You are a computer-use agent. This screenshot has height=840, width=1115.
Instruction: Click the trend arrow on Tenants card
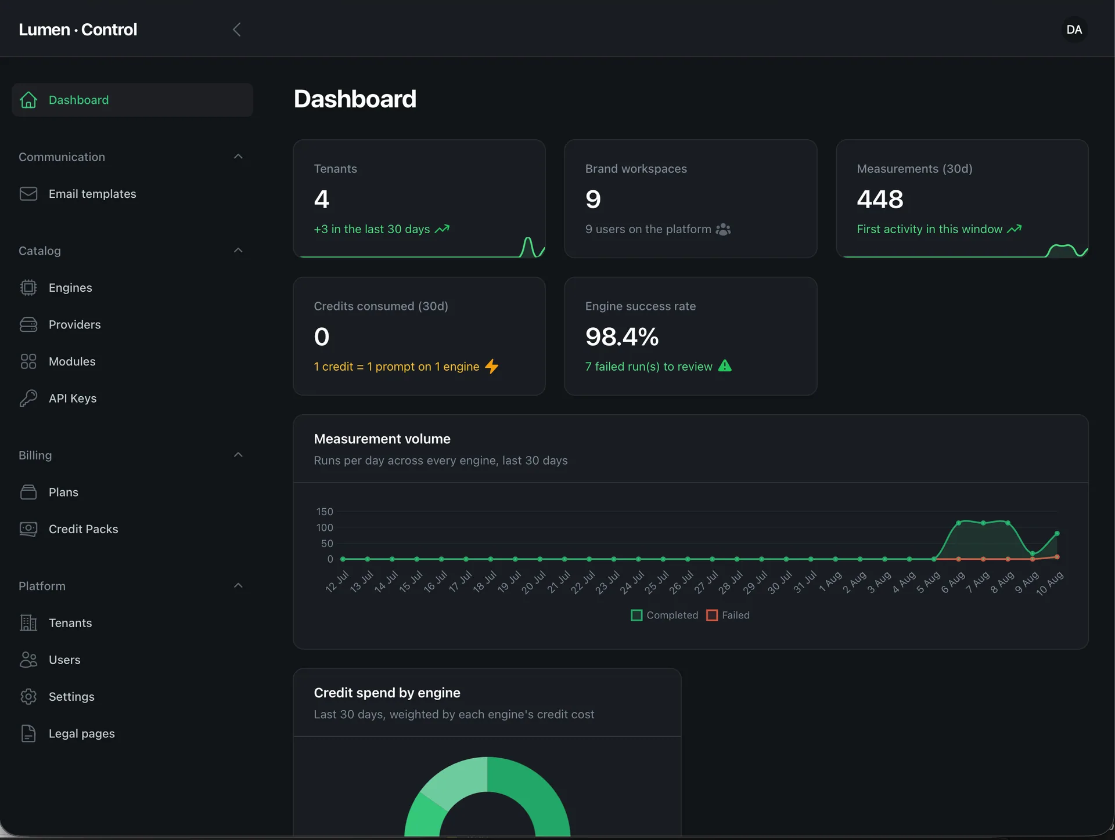(442, 229)
